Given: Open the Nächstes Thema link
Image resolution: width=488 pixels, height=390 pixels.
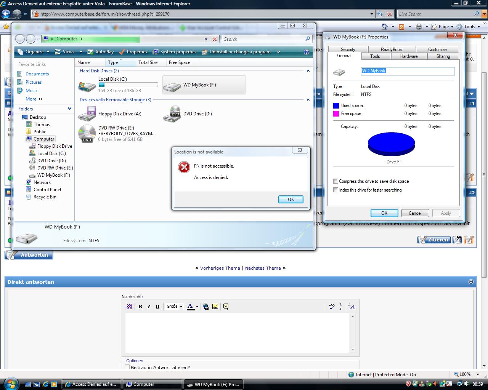Looking at the screenshot, I should pyautogui.click(x=263, y=268).
